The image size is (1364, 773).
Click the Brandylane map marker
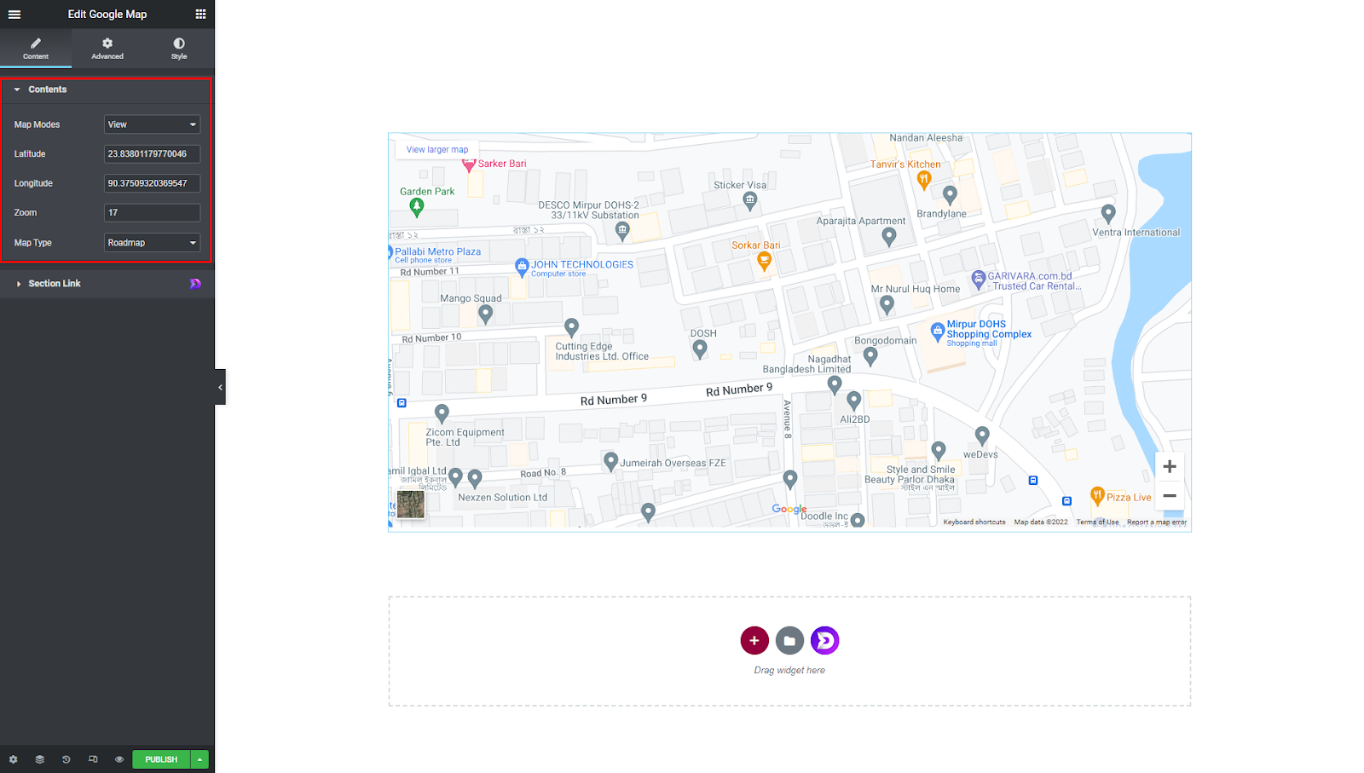tap(951, 195)
